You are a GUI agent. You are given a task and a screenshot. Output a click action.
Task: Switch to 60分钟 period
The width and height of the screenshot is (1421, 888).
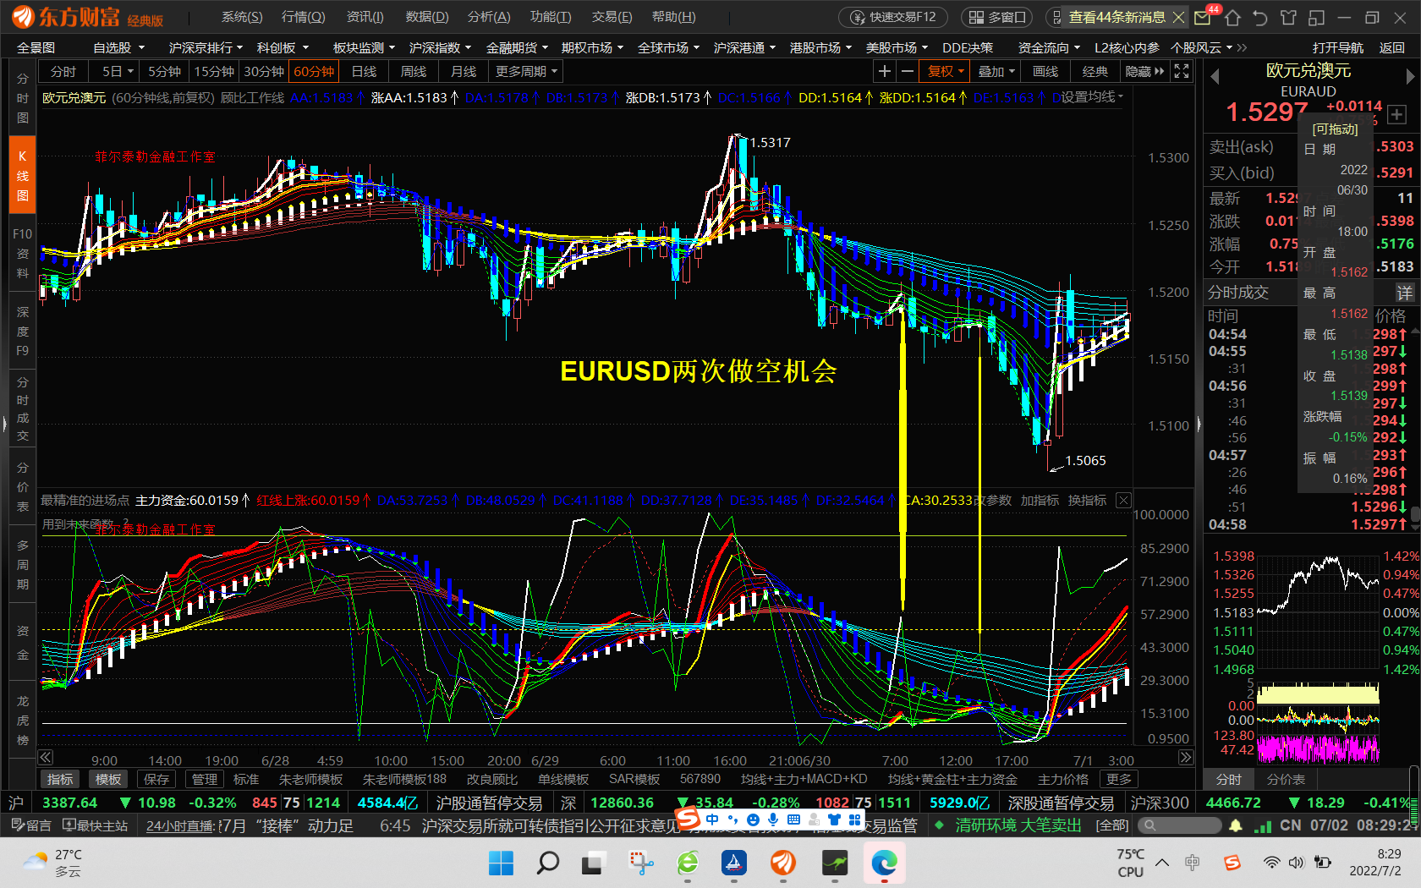coord(314,72)
